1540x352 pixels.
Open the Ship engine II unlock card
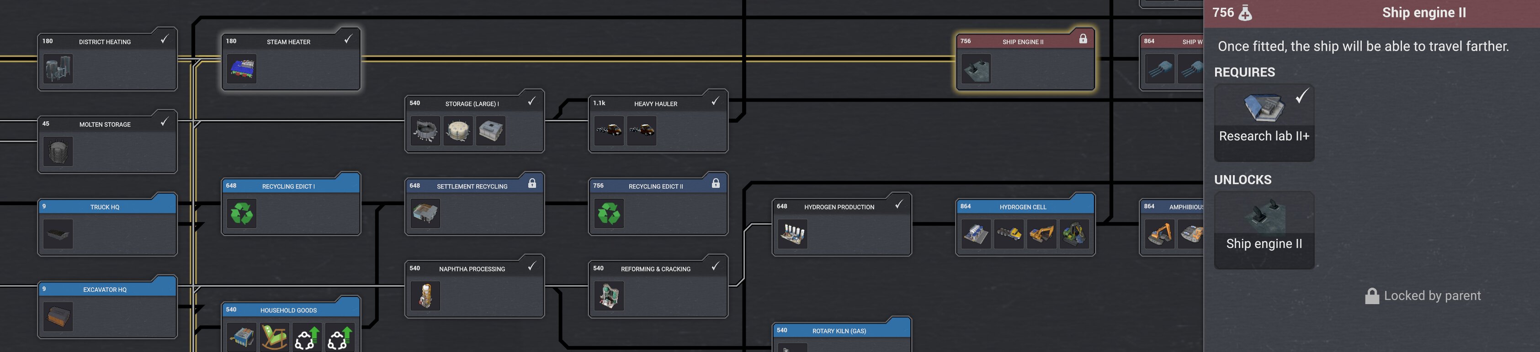(x=1264, y=230)
